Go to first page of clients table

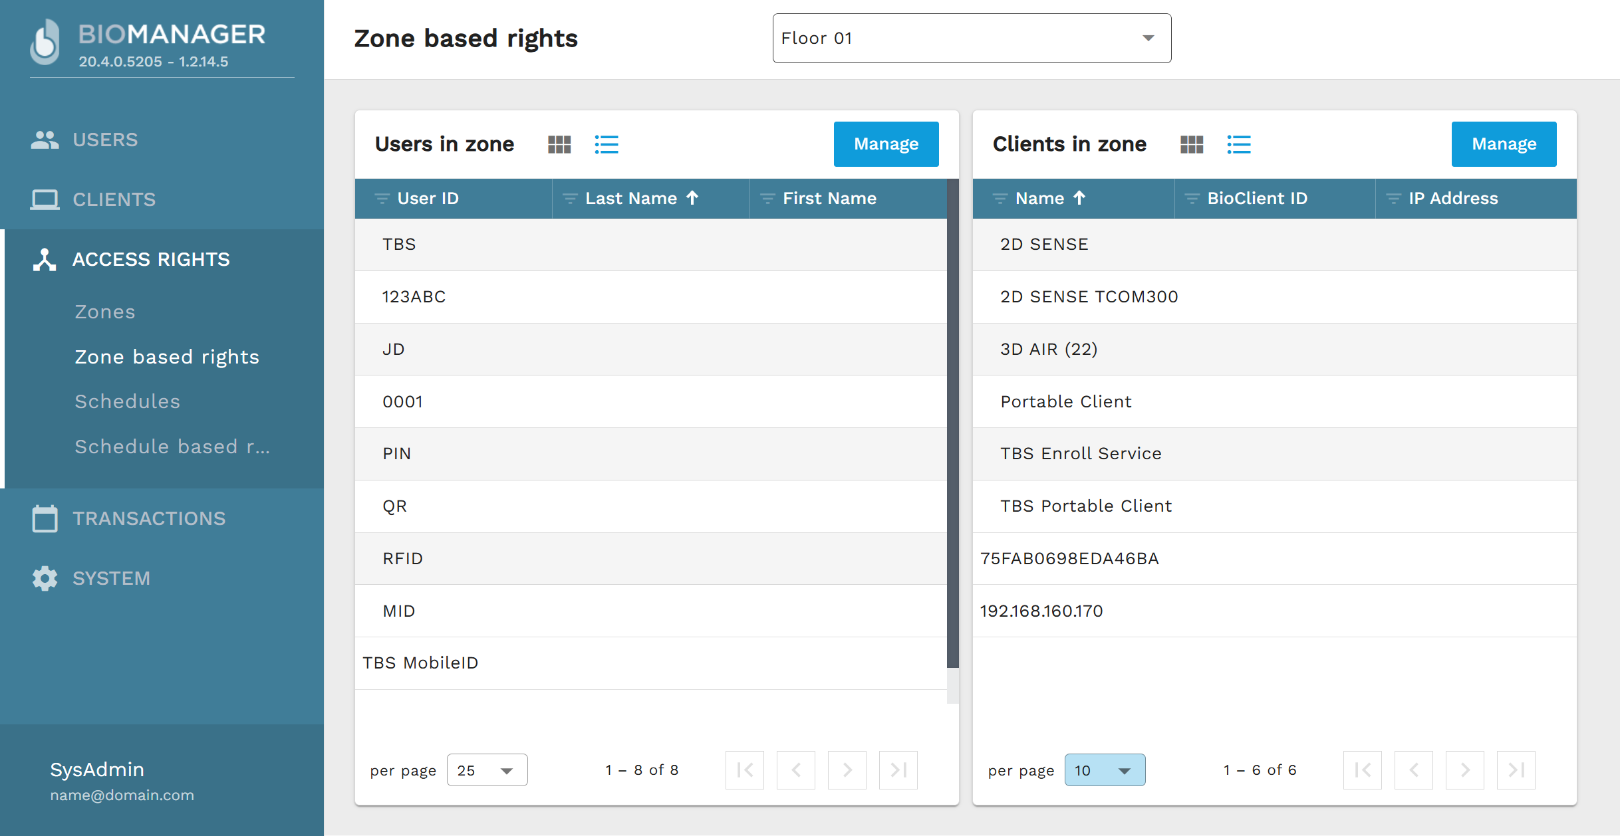tap(1362, 770)
